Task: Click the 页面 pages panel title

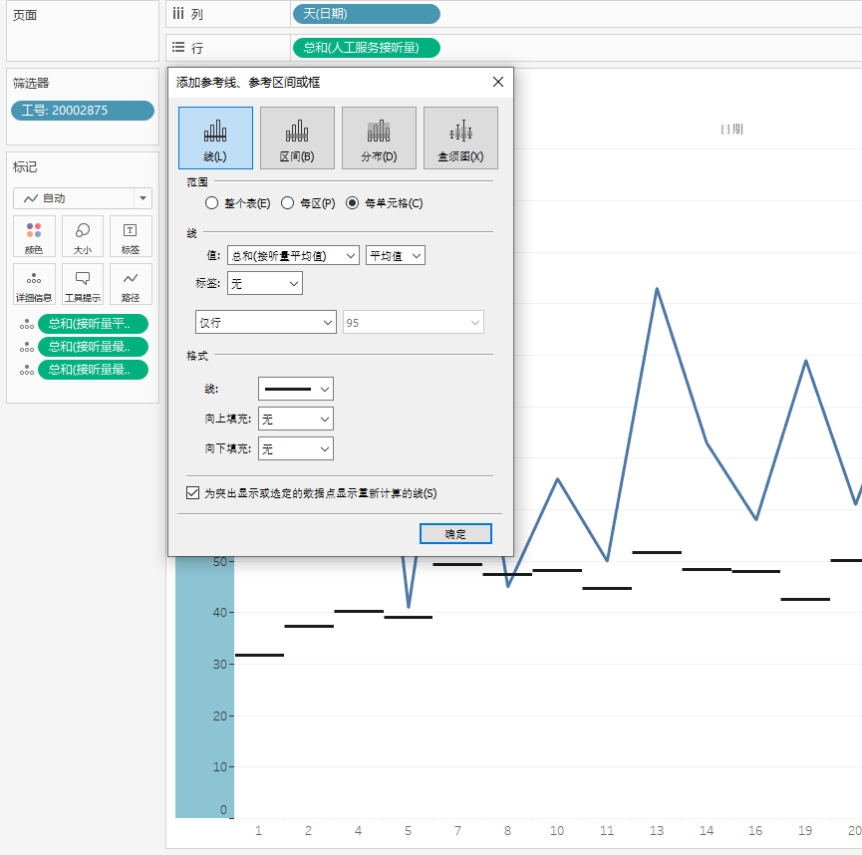Action: pyautogui.click(x=25, y=15)
